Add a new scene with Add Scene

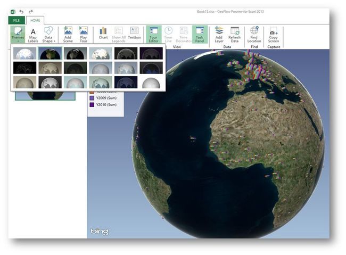68,35
